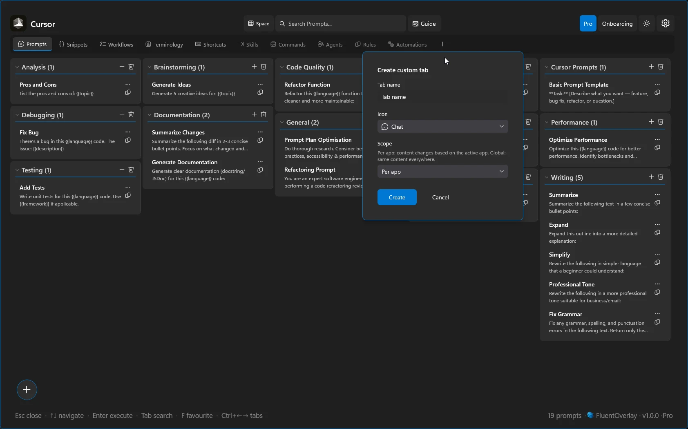This screenshot has width=688, height=429.
Task: Collapse the Documentation category
Action: coord(150,115)
